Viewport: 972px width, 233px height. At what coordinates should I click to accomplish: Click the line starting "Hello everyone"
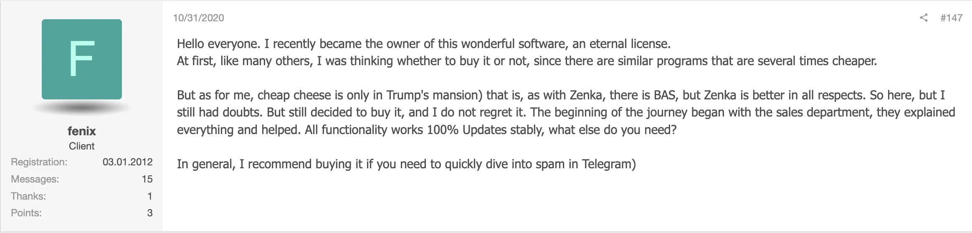(423, 44)
